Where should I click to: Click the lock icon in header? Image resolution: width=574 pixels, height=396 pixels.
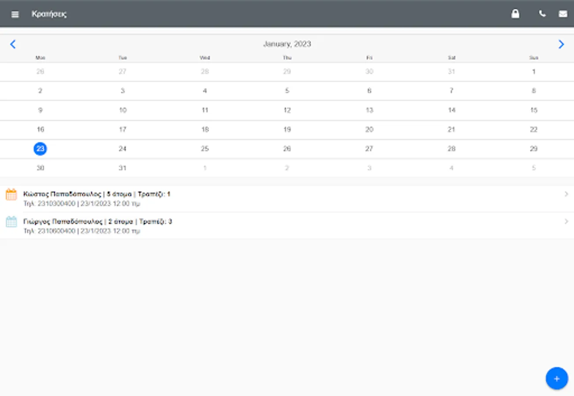tap(515, 14)
